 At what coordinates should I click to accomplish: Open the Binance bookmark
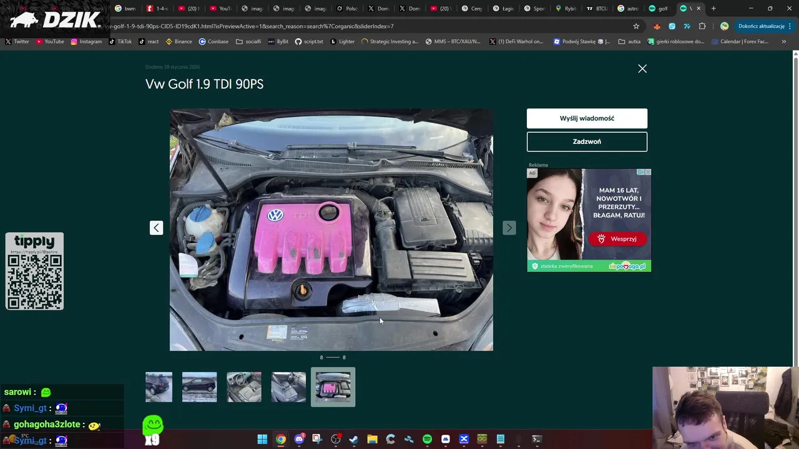(x=179, y=42)
